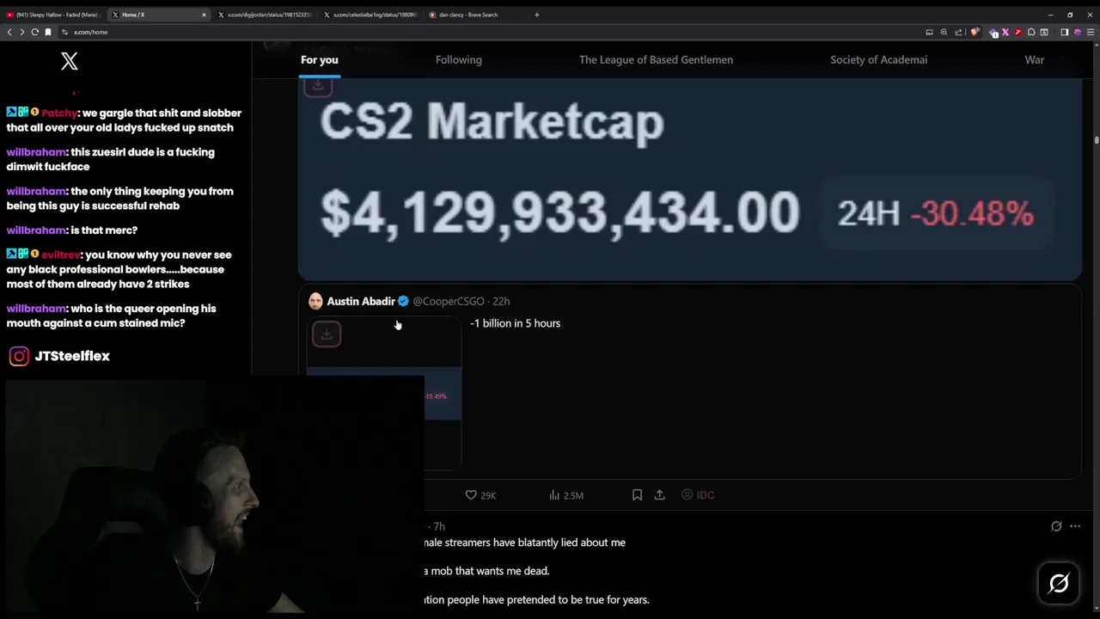Screen dimensions: 1100x619
Task: Reload the page with the browser refresh icon
Action: point(34,32)
